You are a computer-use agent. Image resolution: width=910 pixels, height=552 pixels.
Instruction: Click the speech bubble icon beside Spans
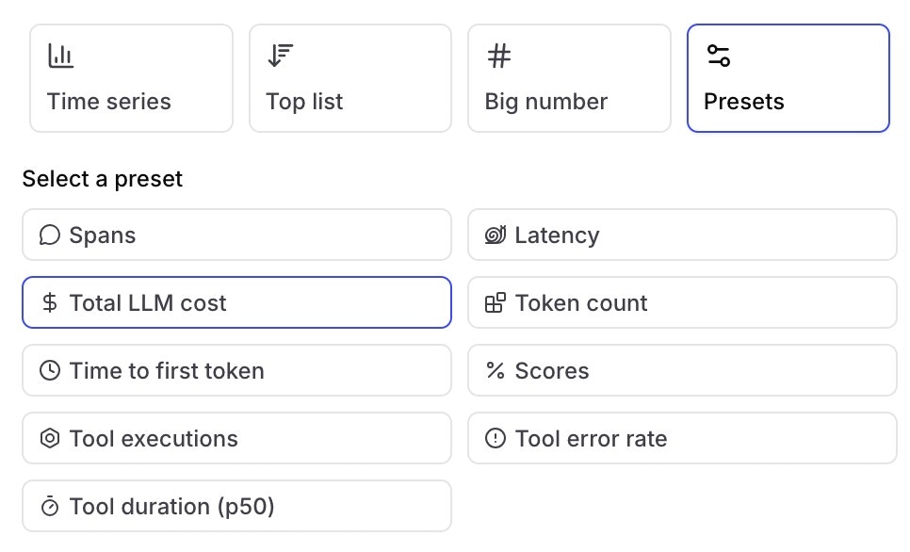(50, 235)
